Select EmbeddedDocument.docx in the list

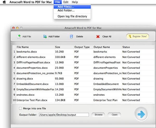(32, 84)
